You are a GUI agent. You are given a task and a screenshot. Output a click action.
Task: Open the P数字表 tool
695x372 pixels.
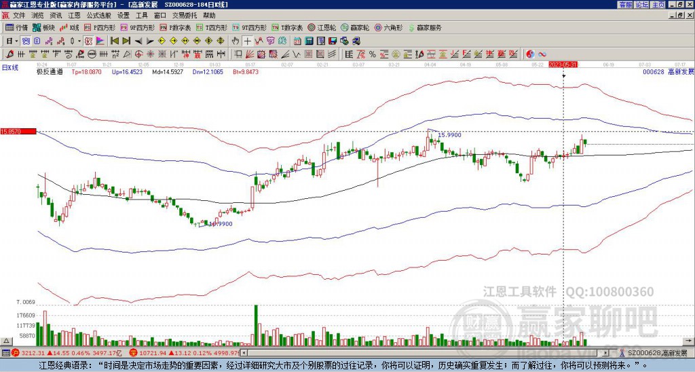[176, 27]
